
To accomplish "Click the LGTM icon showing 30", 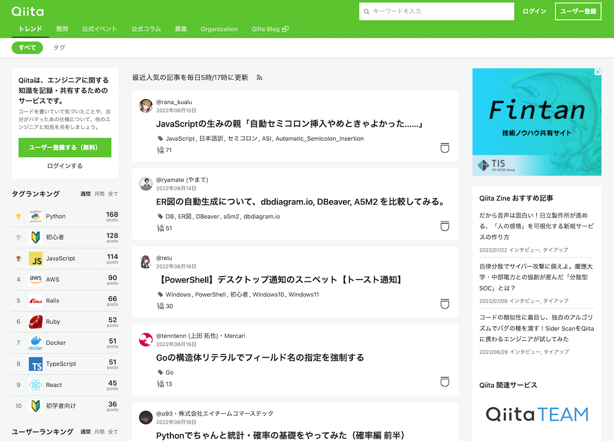I will click(160, 306).
